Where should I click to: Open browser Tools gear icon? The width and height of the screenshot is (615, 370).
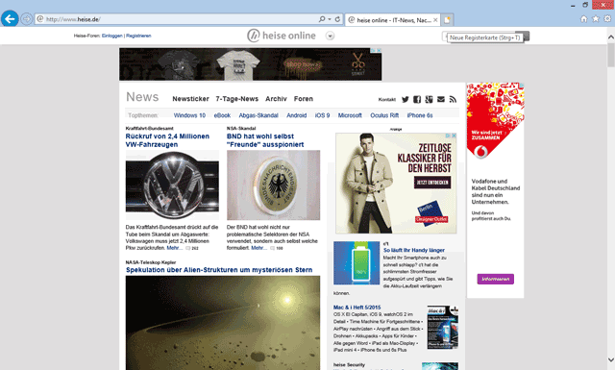coord(607,19)
